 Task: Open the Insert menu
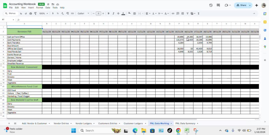point(31,8)
